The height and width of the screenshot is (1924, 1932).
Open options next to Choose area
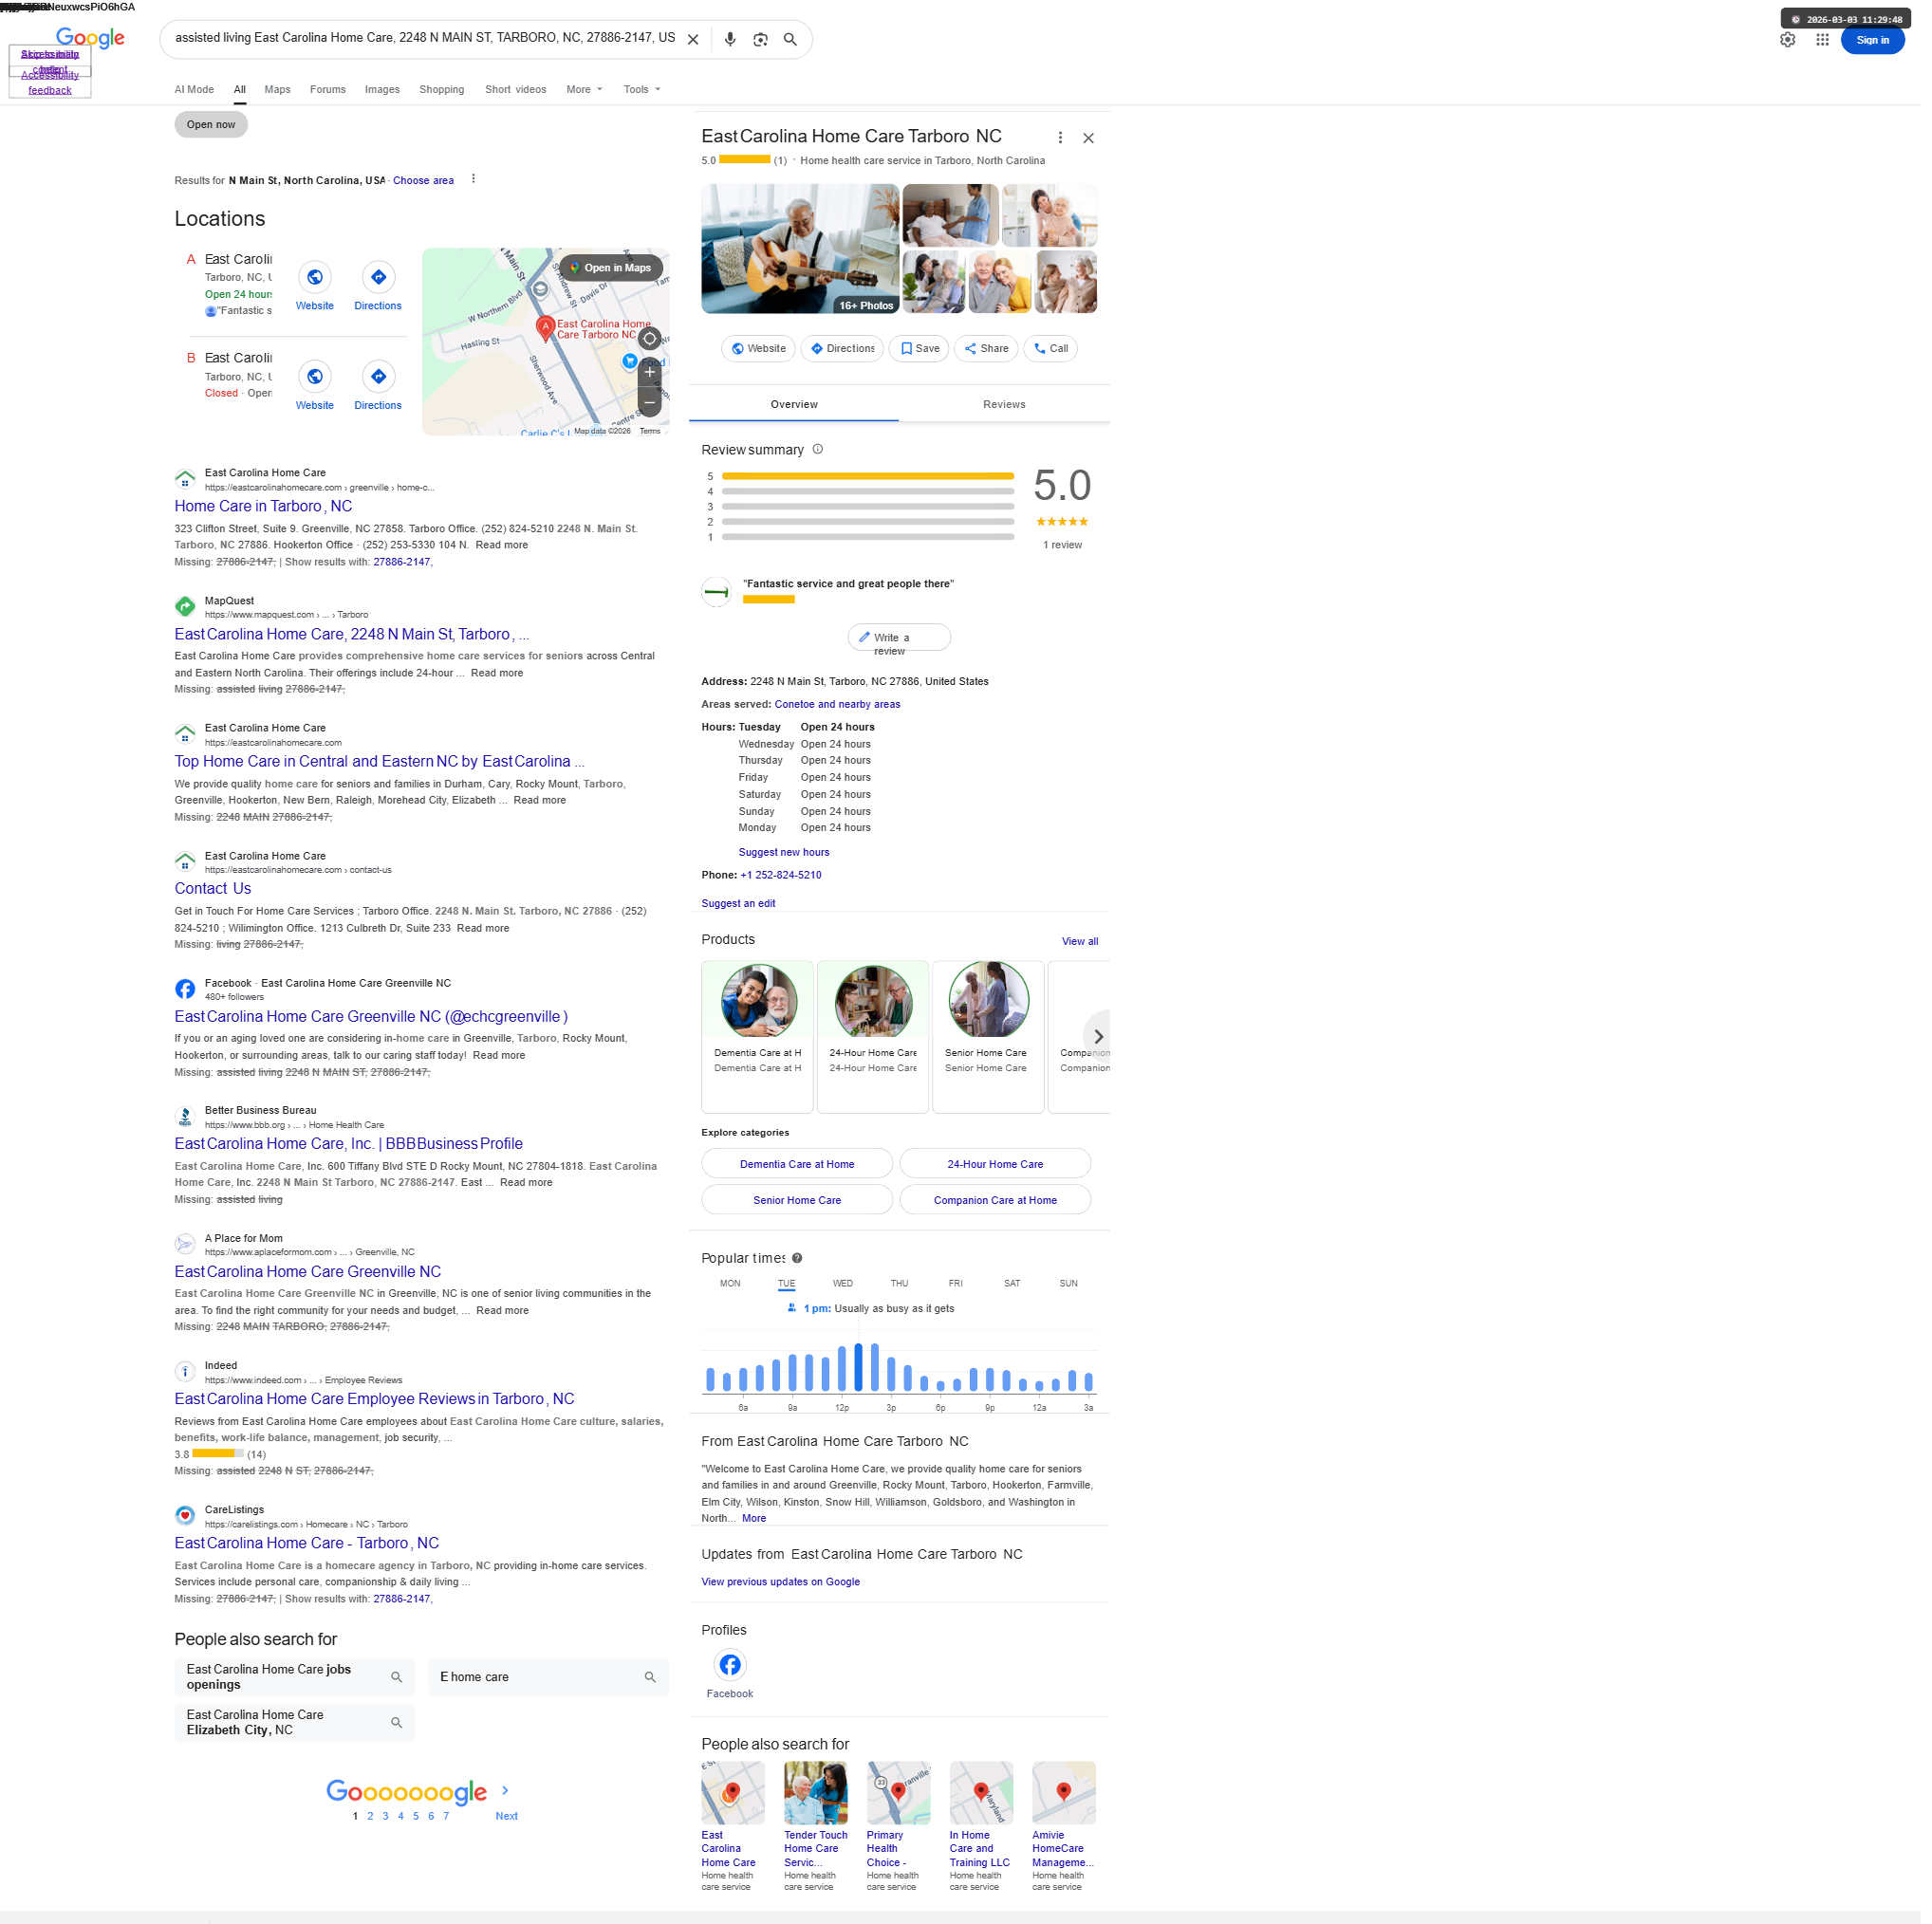click(x=476, y=180)
